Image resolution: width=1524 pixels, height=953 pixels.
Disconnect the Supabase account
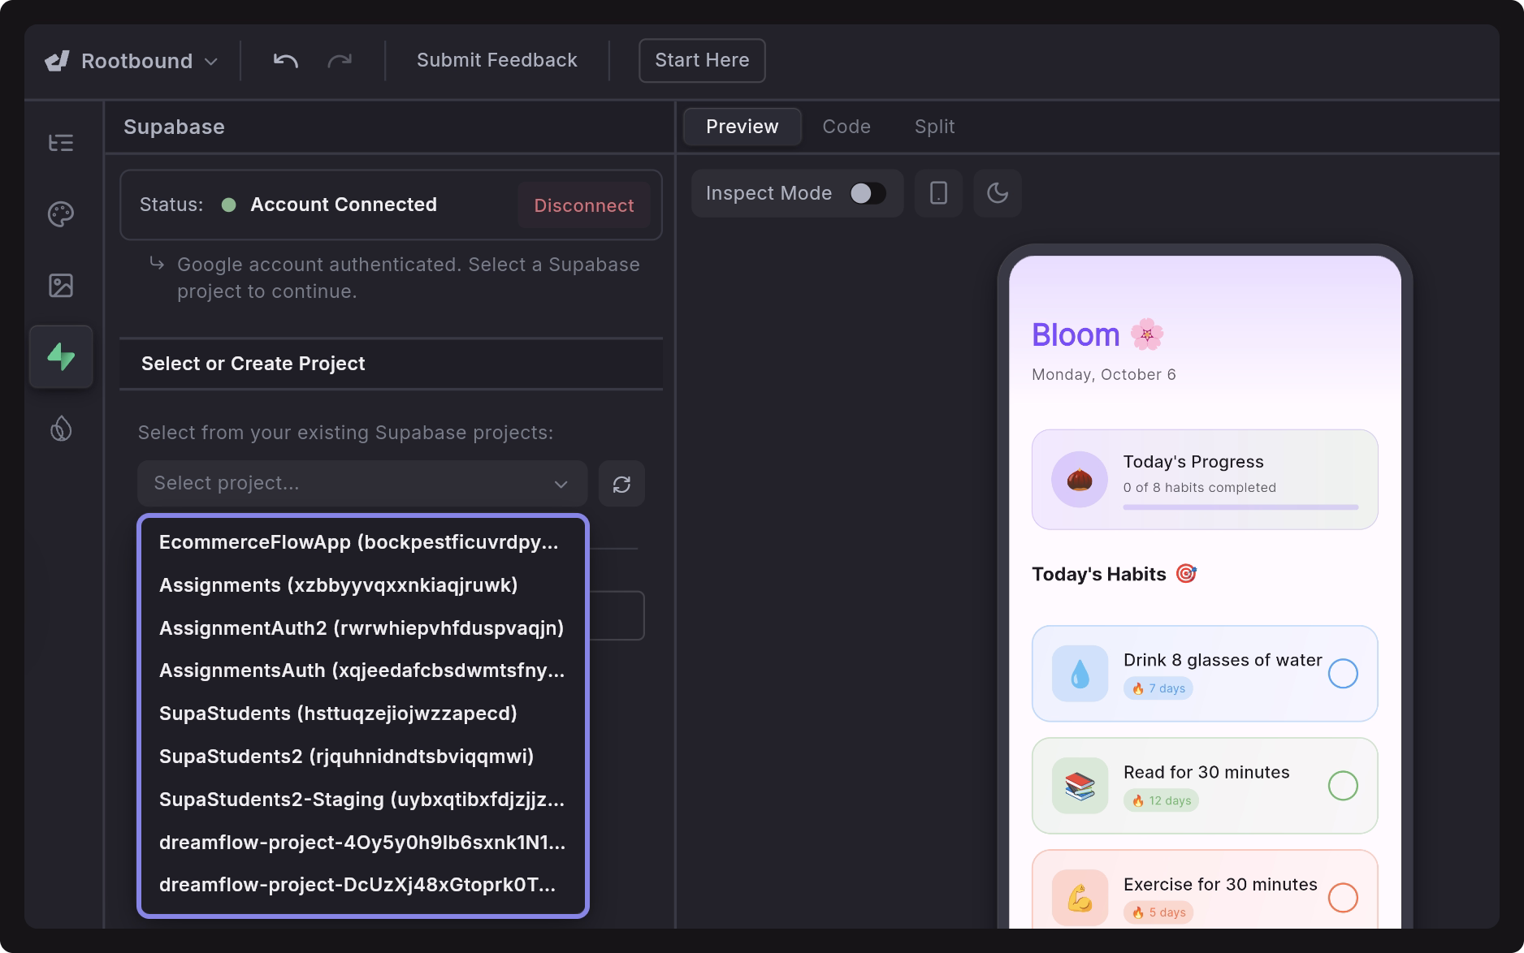583,205
